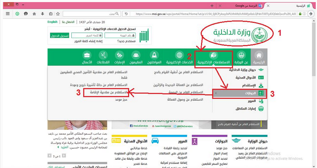Viewport: 317px width, 168px height.
Task: Open /user/moigovsa YouTube link
Action: click(x=161, y=126)
